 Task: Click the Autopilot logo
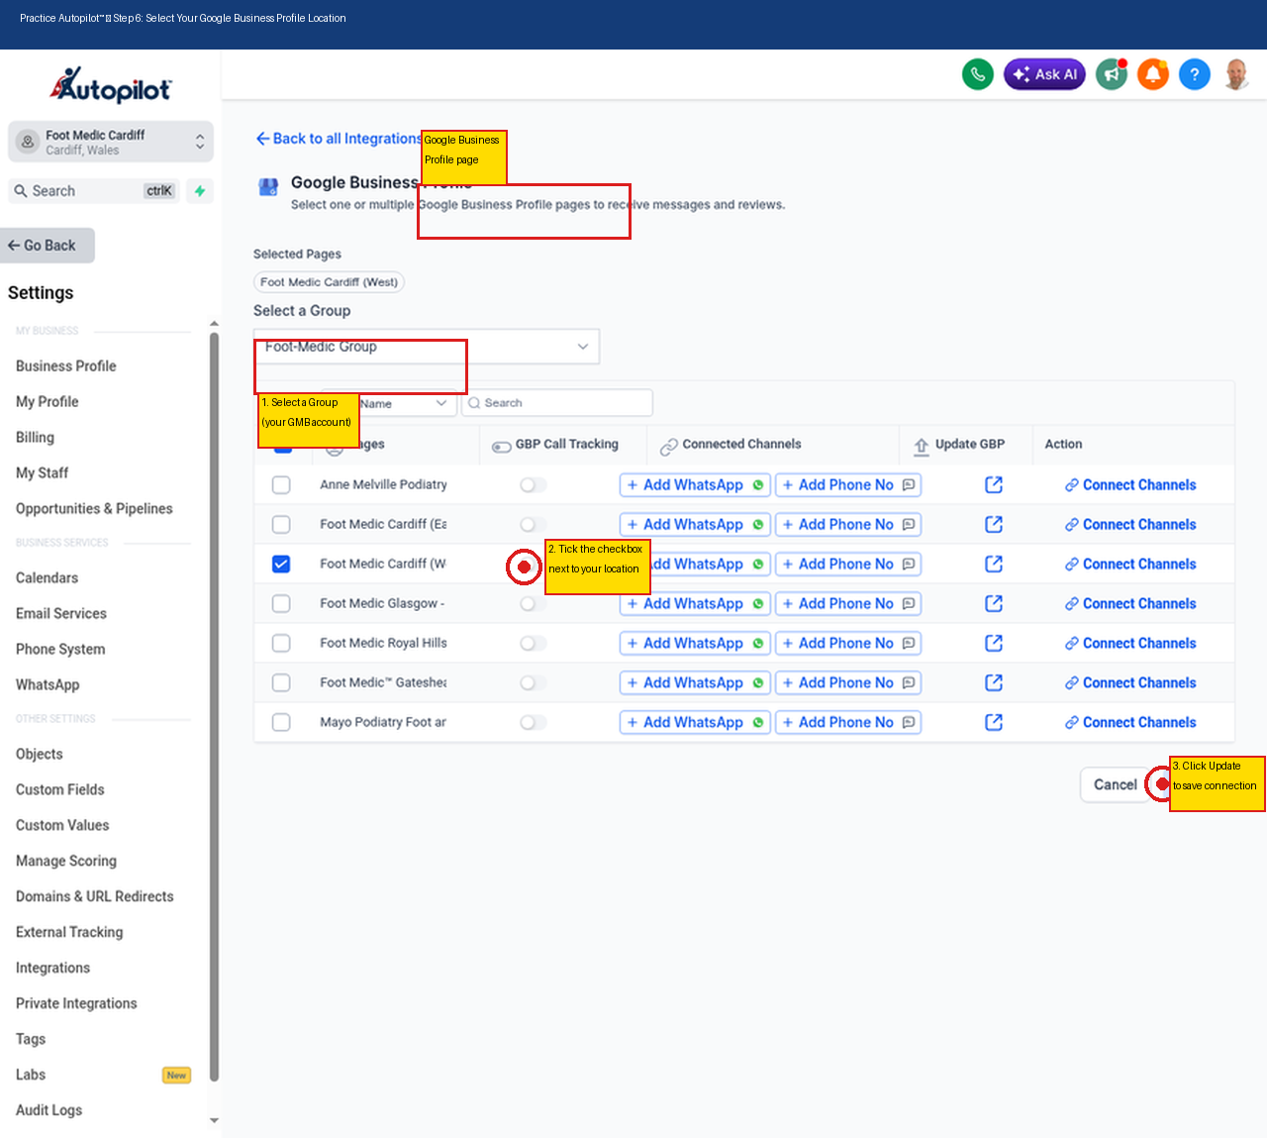tap(111, 85)
